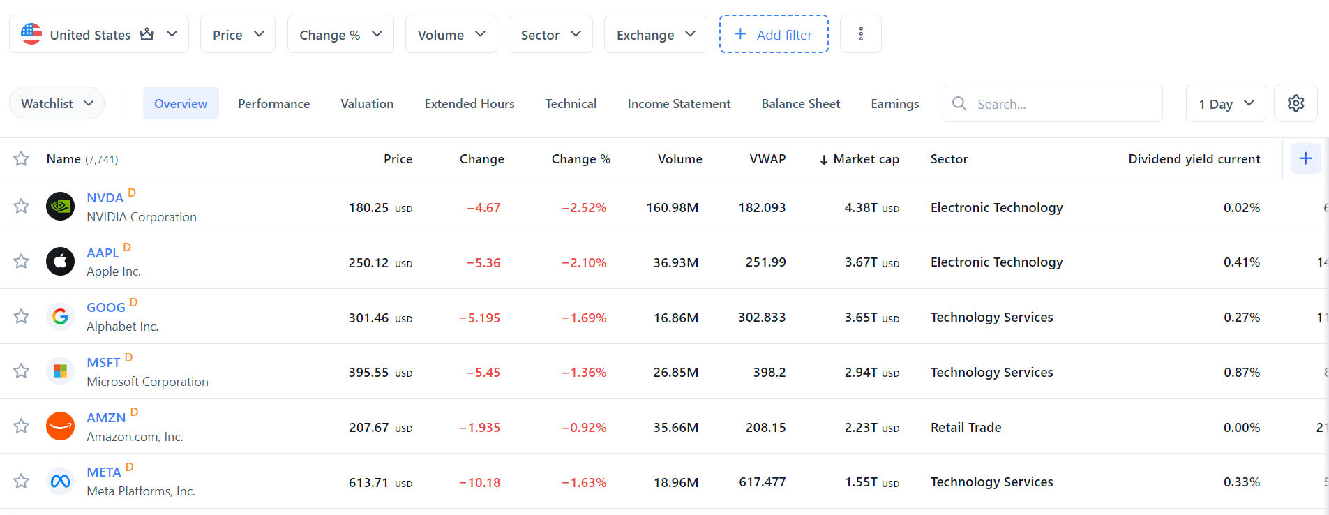Screen dimensions: 1329x515
Task: Expand the Watchlist dropdown
Action: (x=57, y=103)
